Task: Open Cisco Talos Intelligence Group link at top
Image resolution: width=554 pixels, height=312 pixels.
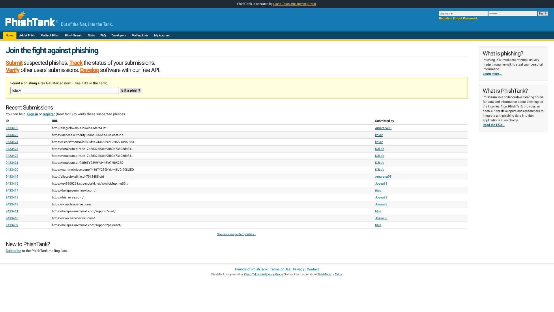Action: coord(294,4)
